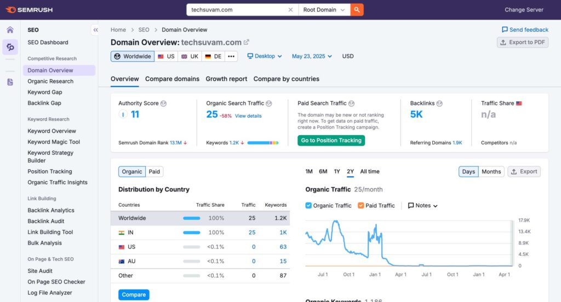The width and height of the screenshot is (561, 302).
Task: Open more countries ellipsis button
Action: (231, 56)
